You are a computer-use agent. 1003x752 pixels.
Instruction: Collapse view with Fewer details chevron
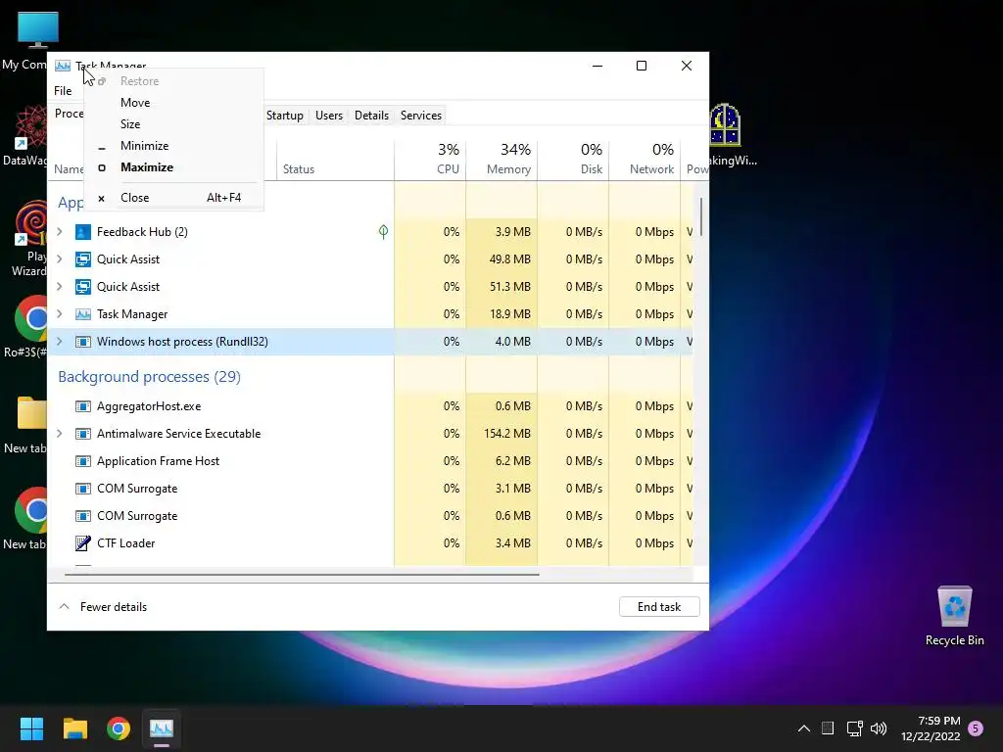(x=64, y=606)
